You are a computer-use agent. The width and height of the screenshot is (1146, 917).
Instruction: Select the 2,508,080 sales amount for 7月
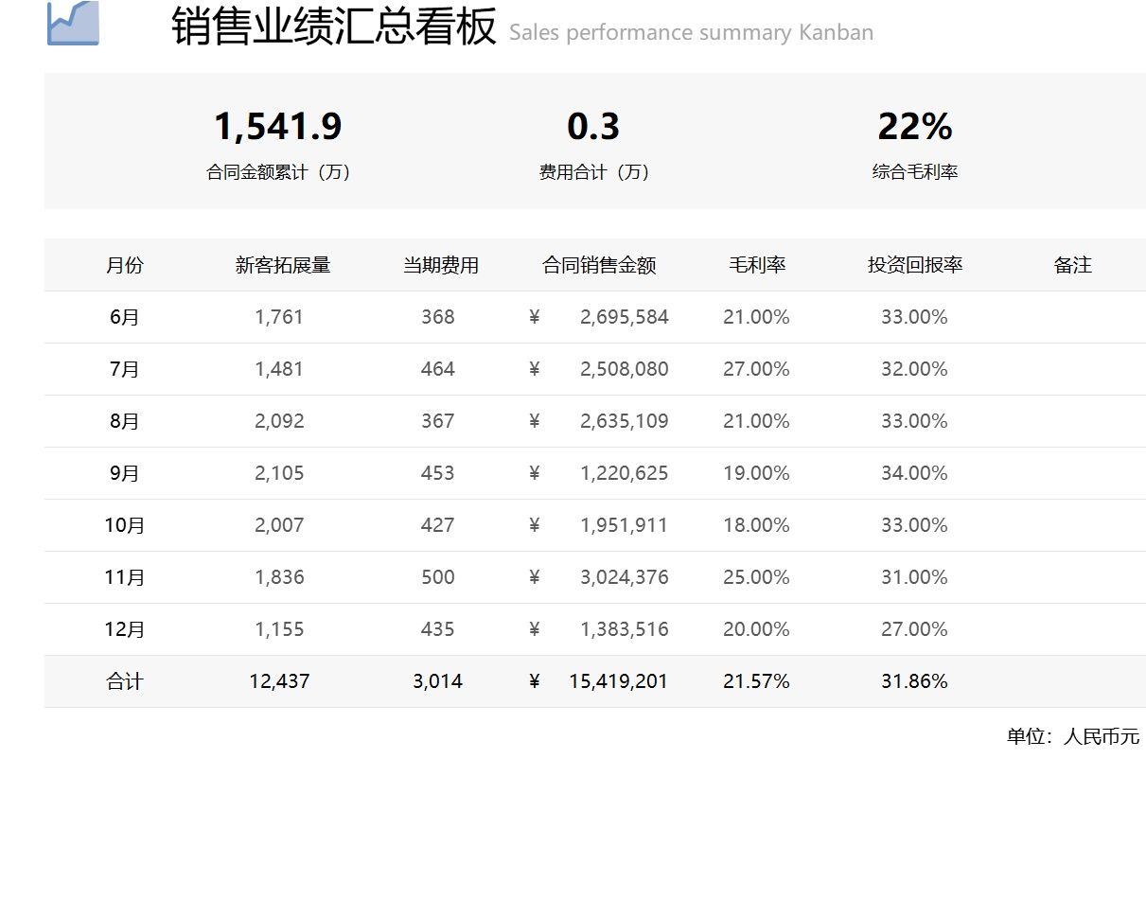click(x=624, y=370)
